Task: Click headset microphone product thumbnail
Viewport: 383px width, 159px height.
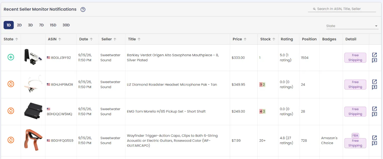Action: [33, 84]
